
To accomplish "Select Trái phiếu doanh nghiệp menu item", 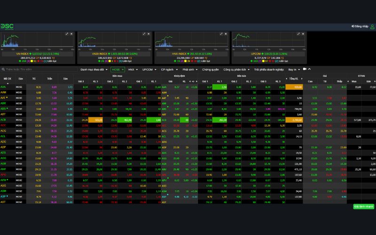I will click(x=269, y=69).
